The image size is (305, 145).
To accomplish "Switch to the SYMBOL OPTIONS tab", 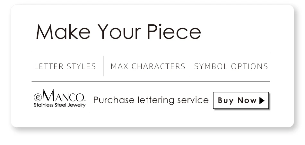I will (x=231, y=66).
